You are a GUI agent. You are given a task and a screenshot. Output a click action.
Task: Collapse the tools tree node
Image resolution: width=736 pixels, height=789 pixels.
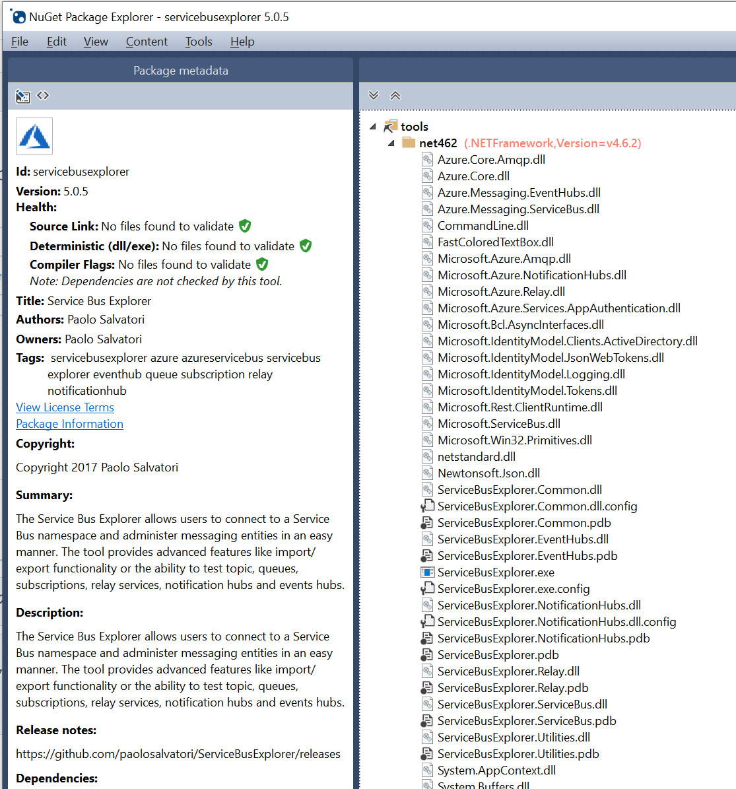tap(372, 126)
